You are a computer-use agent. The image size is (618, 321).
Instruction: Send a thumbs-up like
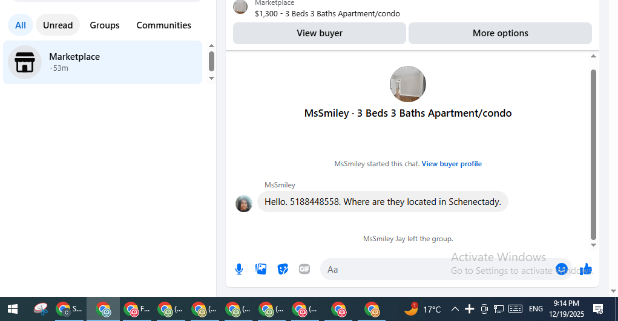click(586, 269)
